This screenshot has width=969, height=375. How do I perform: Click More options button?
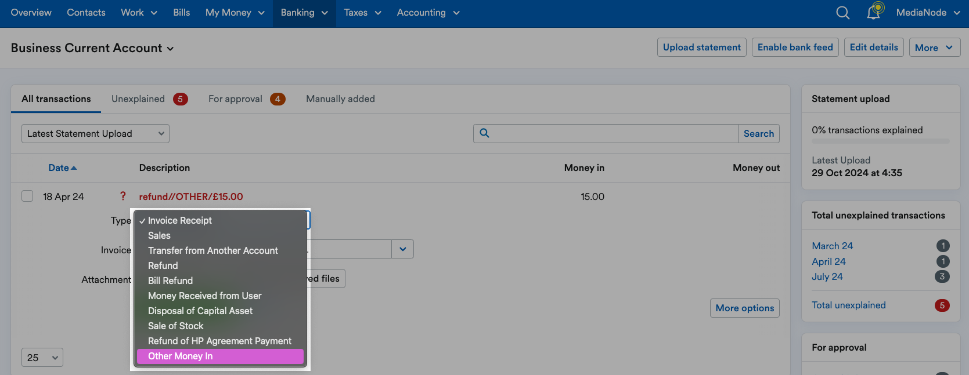click(744, 308)
